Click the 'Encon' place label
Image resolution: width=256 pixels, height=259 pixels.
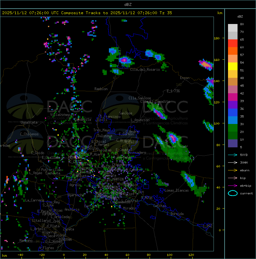click(x=185, y=78)
